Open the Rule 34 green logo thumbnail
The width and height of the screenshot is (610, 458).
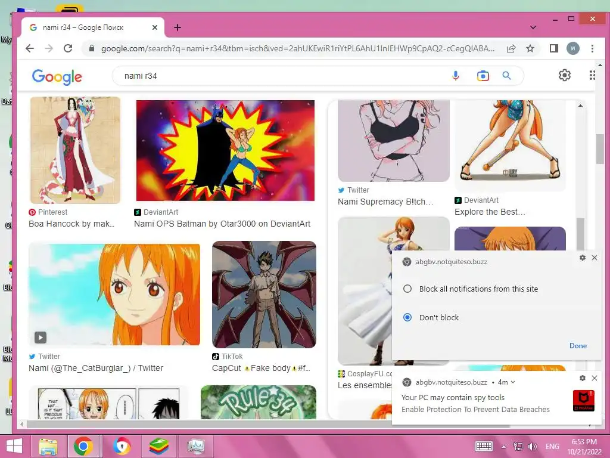coord(259,403)
